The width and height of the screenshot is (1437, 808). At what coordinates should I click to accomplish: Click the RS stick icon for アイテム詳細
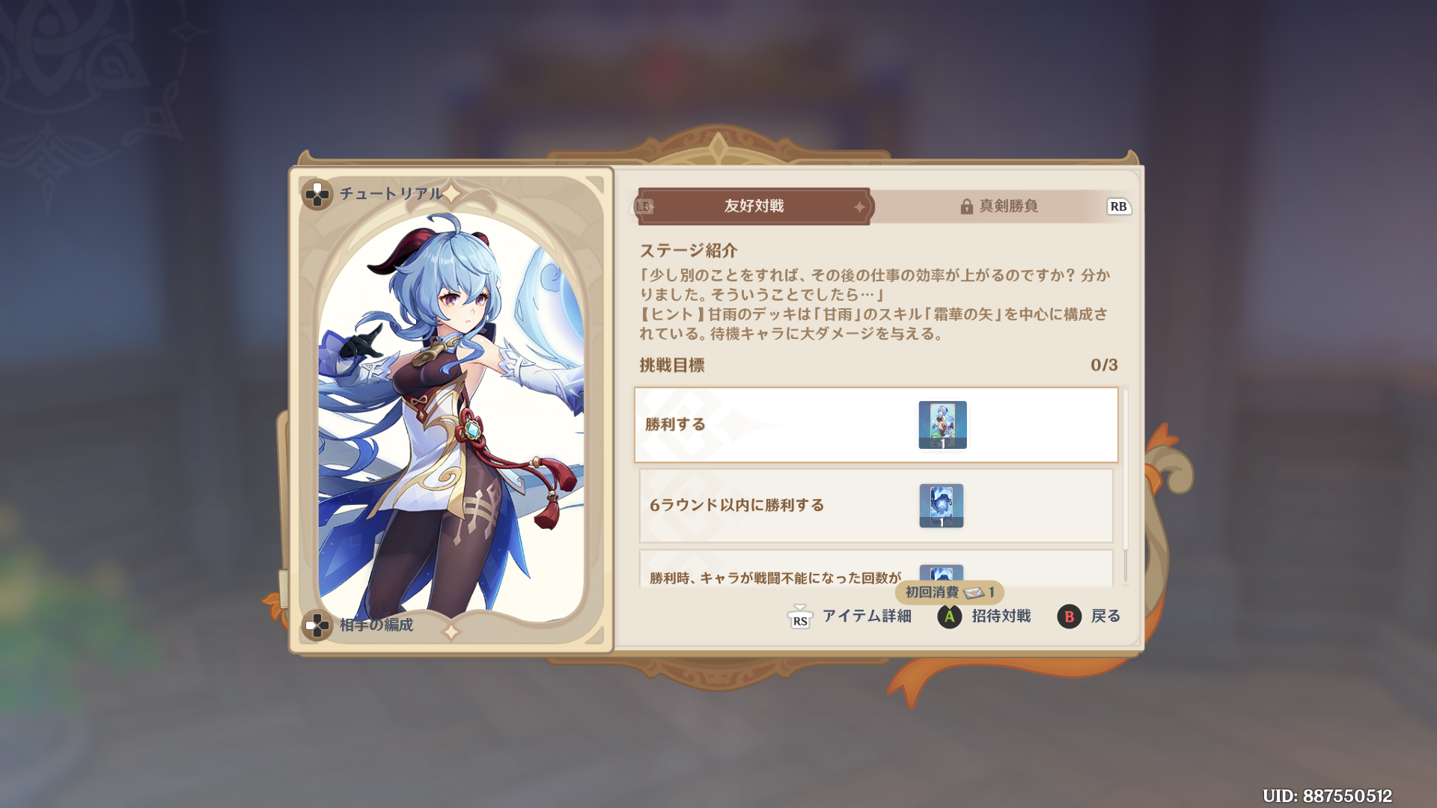pyautogui.click(x=800, y=617)
